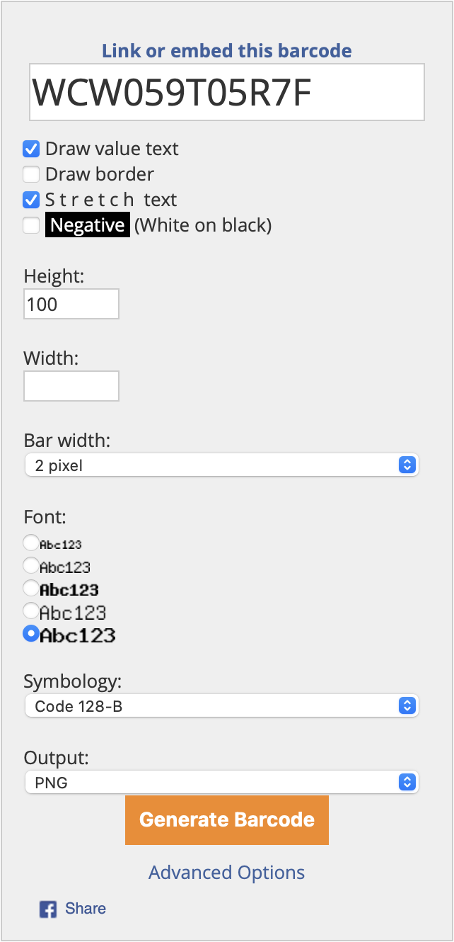The width and height of the screenshot is (454, 942).
Task: Enable the Draw border checkbox
Action: 31,174
